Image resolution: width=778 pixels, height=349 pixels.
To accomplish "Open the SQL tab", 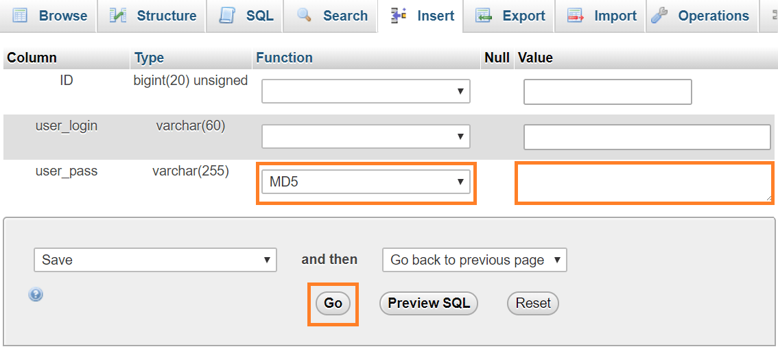I will 245,16.
